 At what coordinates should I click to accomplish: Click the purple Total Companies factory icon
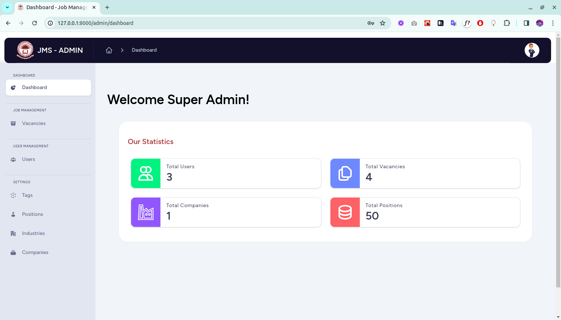coord(146,212)
